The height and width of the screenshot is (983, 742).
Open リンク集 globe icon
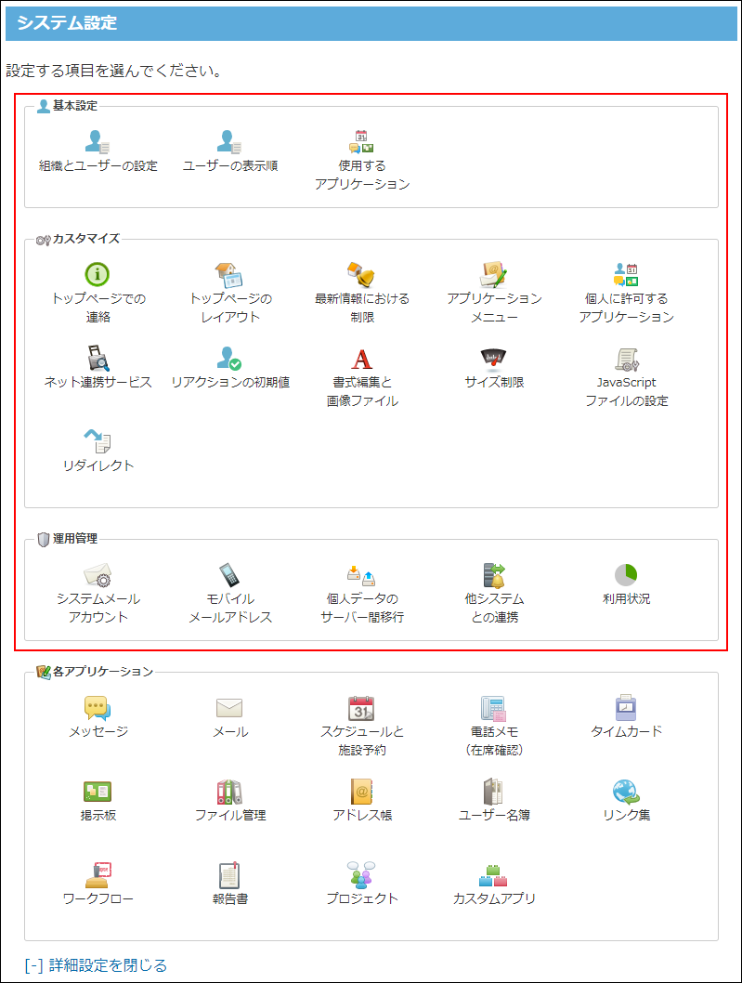click(626, 792)
